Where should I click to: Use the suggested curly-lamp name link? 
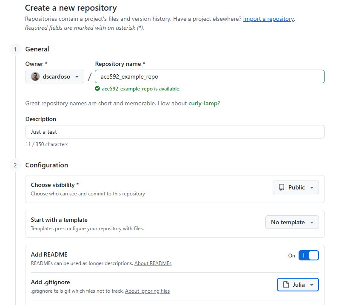coord(203,103)
